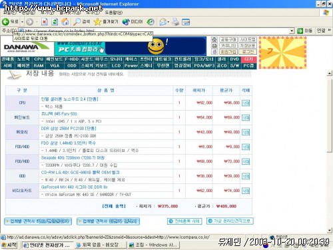The image size is (333, 250).
Task: Click the second 업체별 견적서 button
Action: click(108, 221)
